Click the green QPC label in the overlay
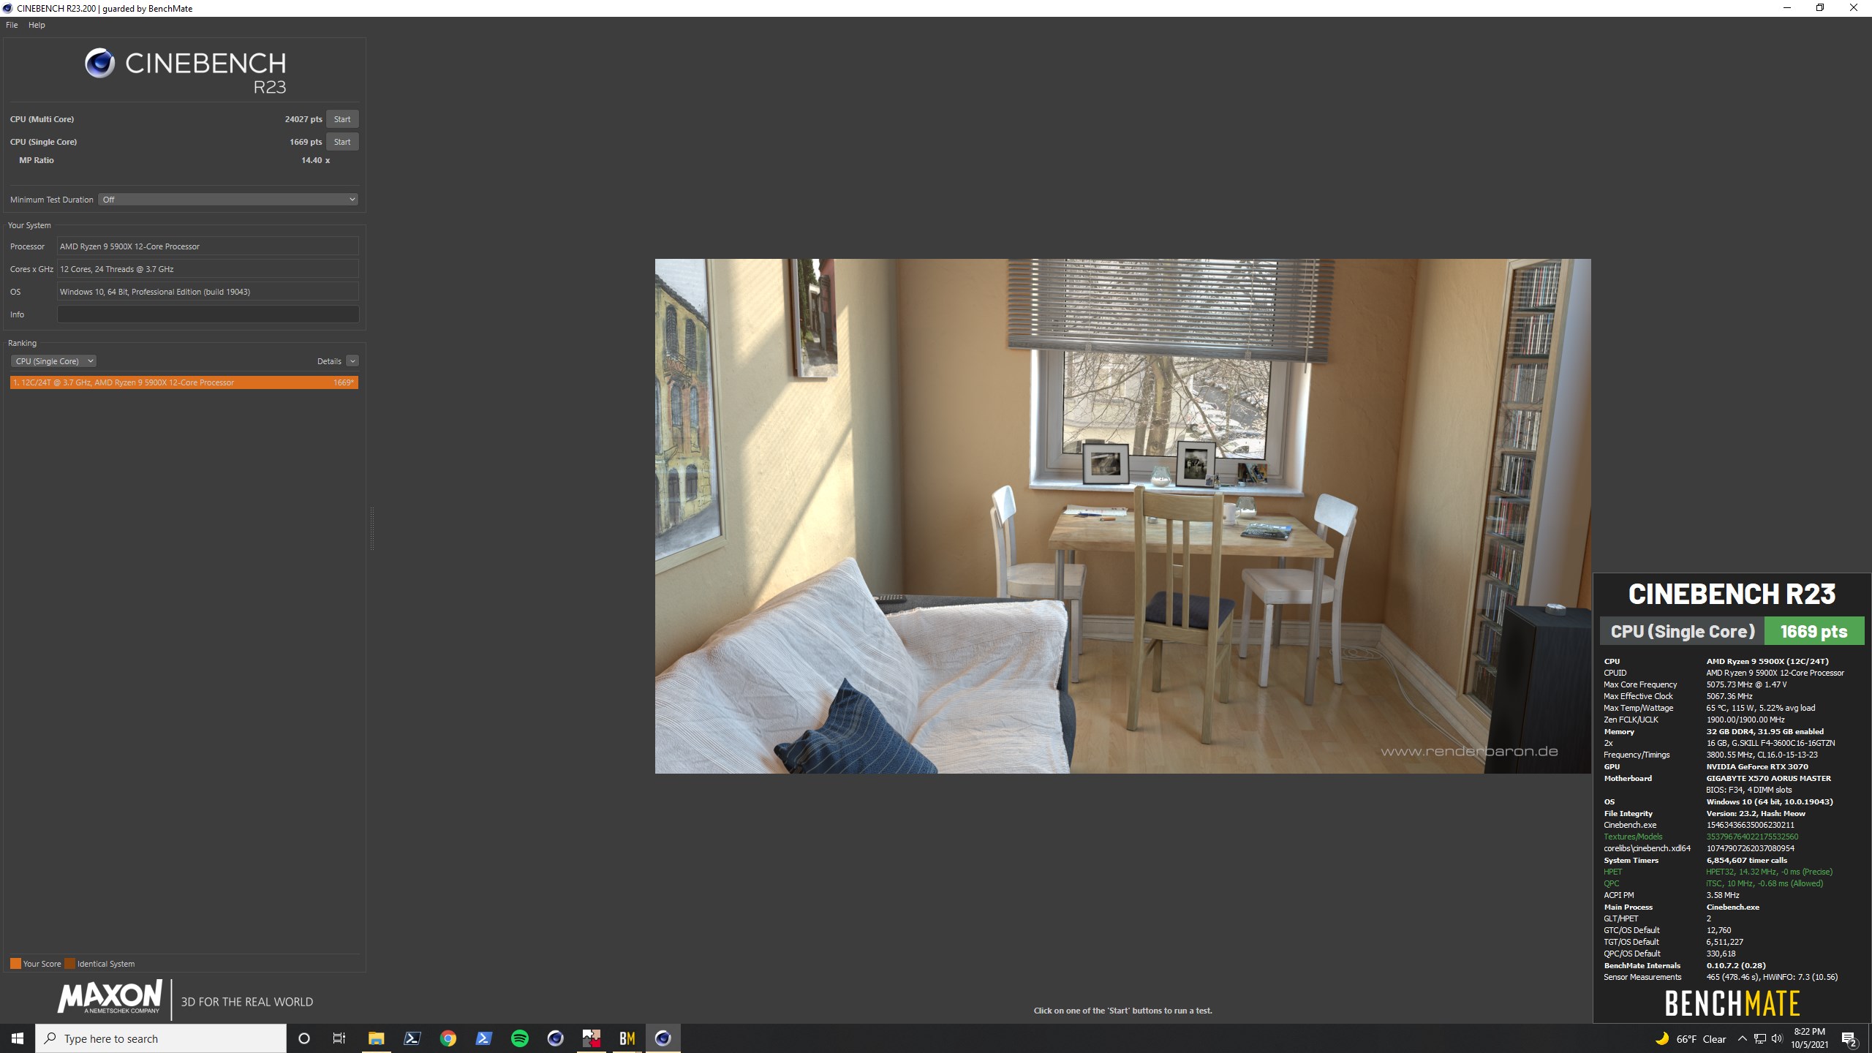Image resolution: width=1872 pixels, height=1053 pixels. click(1612, 883)
